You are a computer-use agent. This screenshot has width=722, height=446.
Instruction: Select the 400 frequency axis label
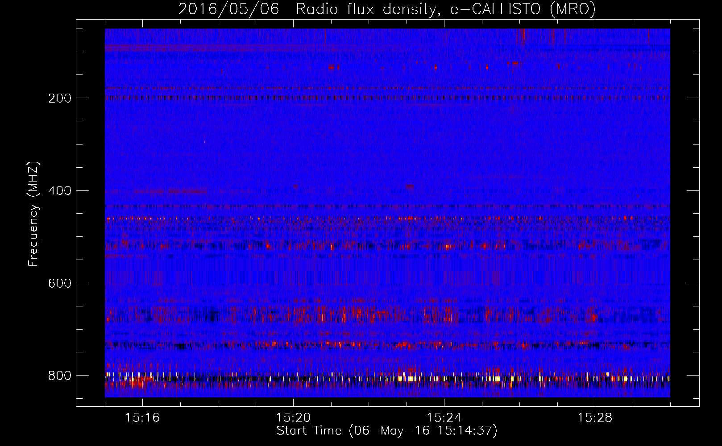tap(59, 191)
